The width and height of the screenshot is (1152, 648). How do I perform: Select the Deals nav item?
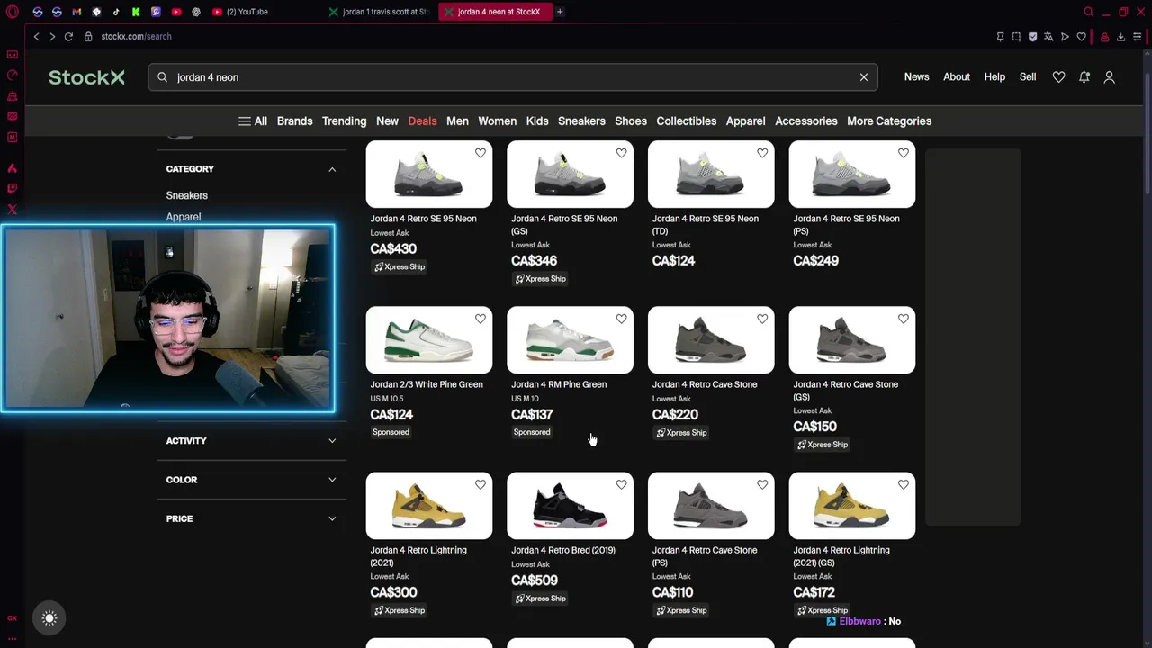(422, 121)
